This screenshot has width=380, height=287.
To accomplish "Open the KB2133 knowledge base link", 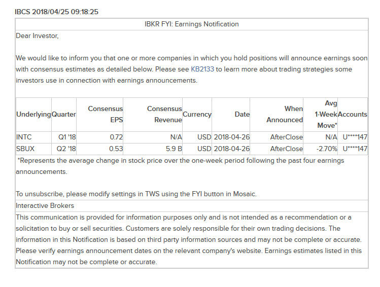I will 202,69.
